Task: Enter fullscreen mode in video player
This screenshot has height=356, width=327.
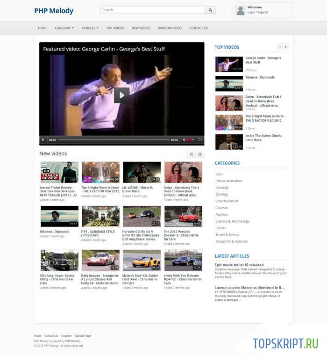Action: tap(200, 140)
